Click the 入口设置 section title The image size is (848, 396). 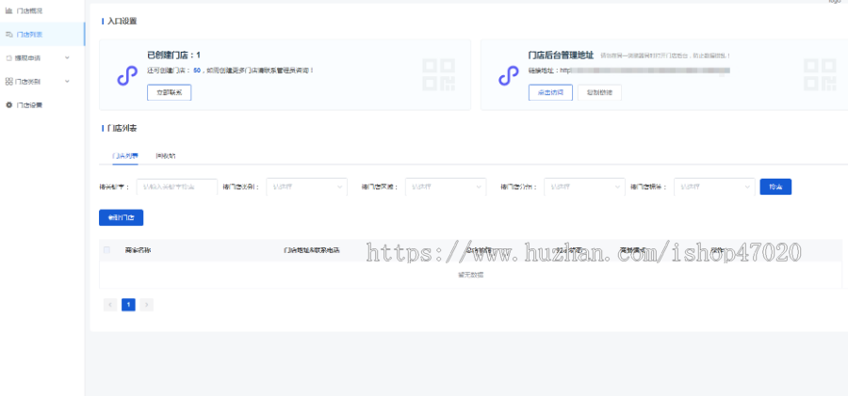122,21
